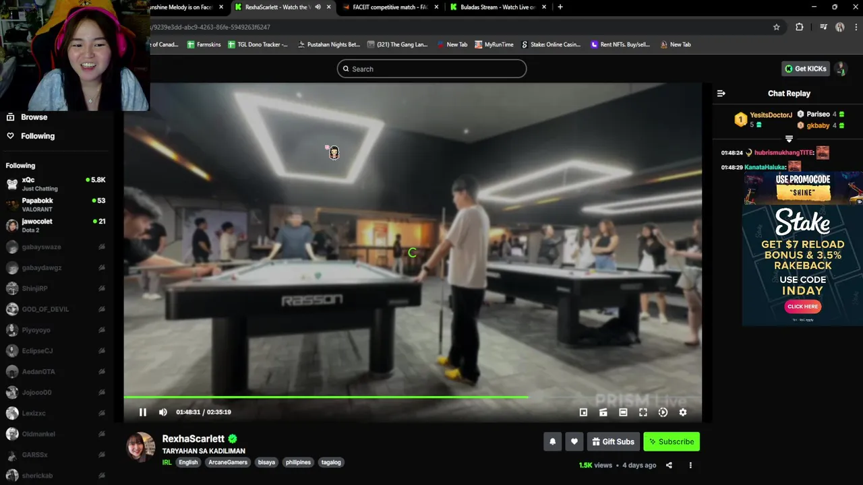Select the bisaya tag

click(266, 463)
